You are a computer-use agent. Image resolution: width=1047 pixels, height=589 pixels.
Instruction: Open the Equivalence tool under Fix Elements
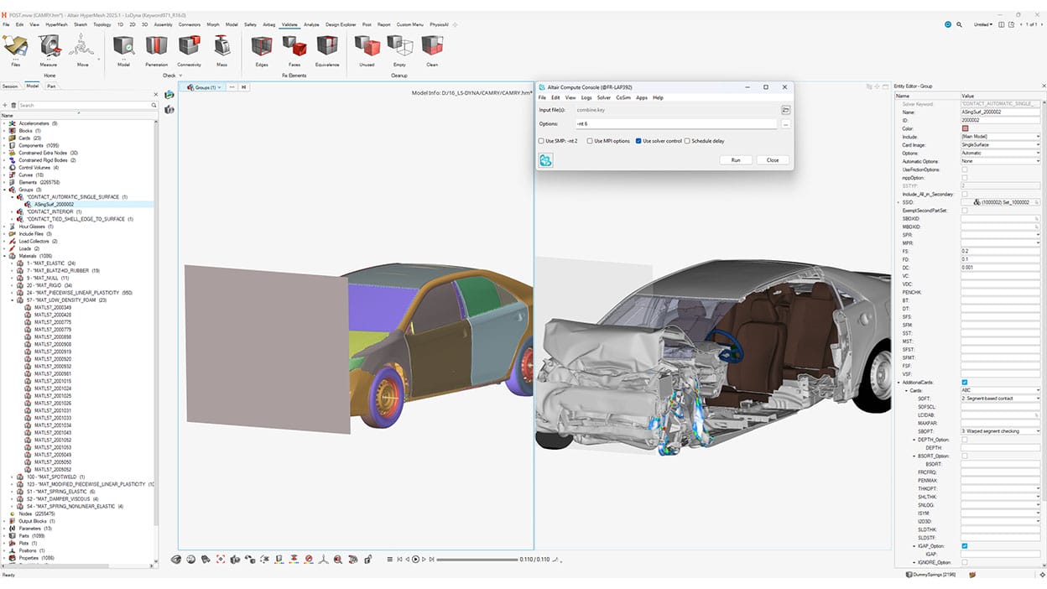point(328,50)
